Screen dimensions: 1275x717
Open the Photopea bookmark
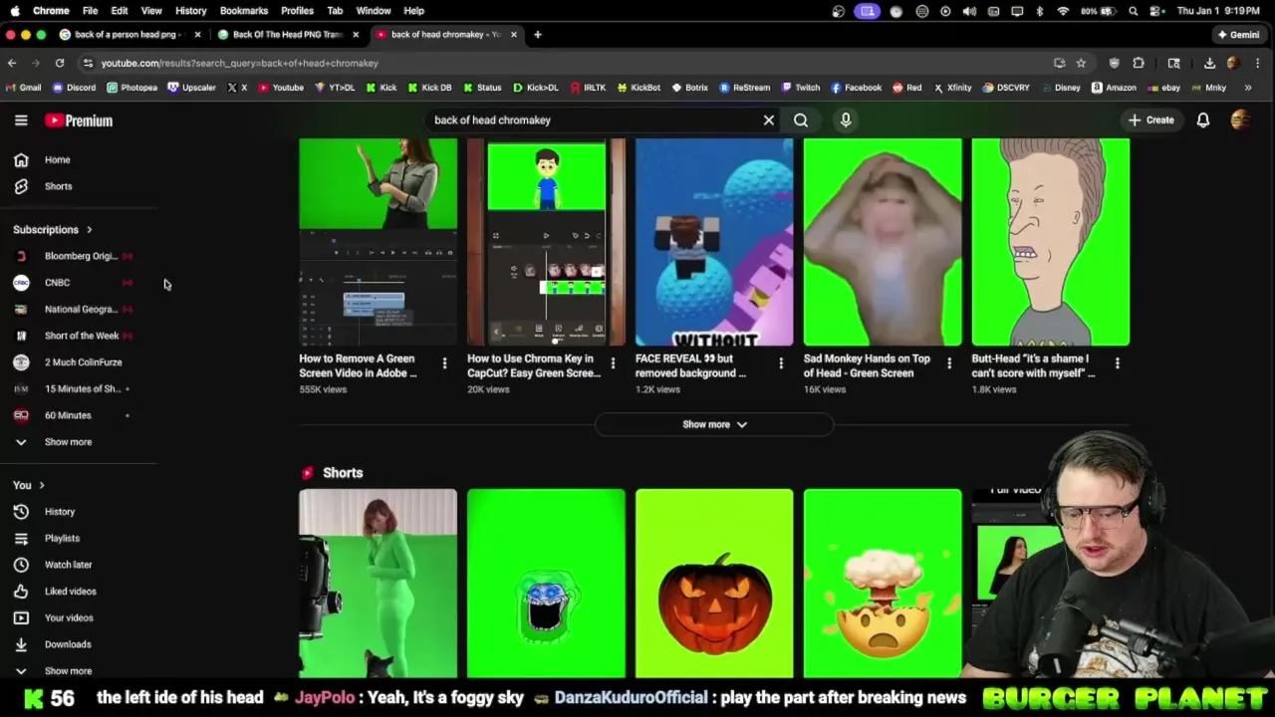132,88
